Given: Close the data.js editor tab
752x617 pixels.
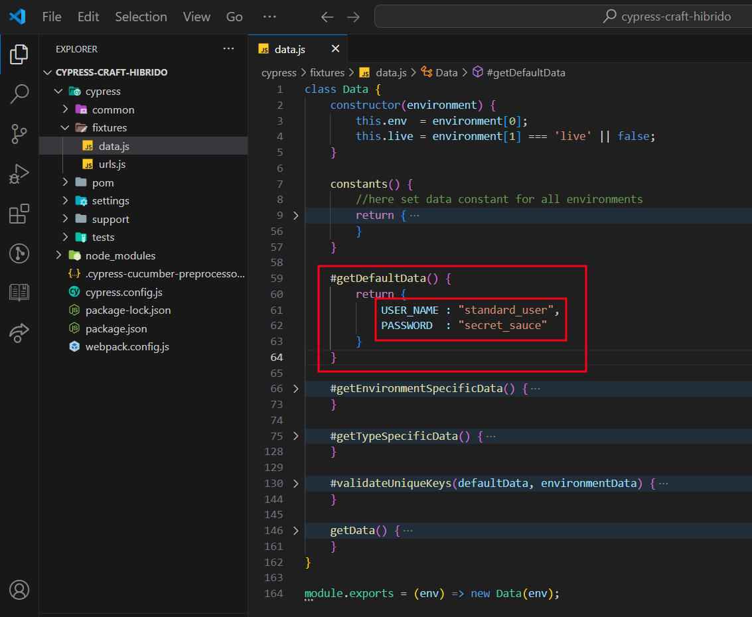Looking at the screenshot, I should pos(335,49).
